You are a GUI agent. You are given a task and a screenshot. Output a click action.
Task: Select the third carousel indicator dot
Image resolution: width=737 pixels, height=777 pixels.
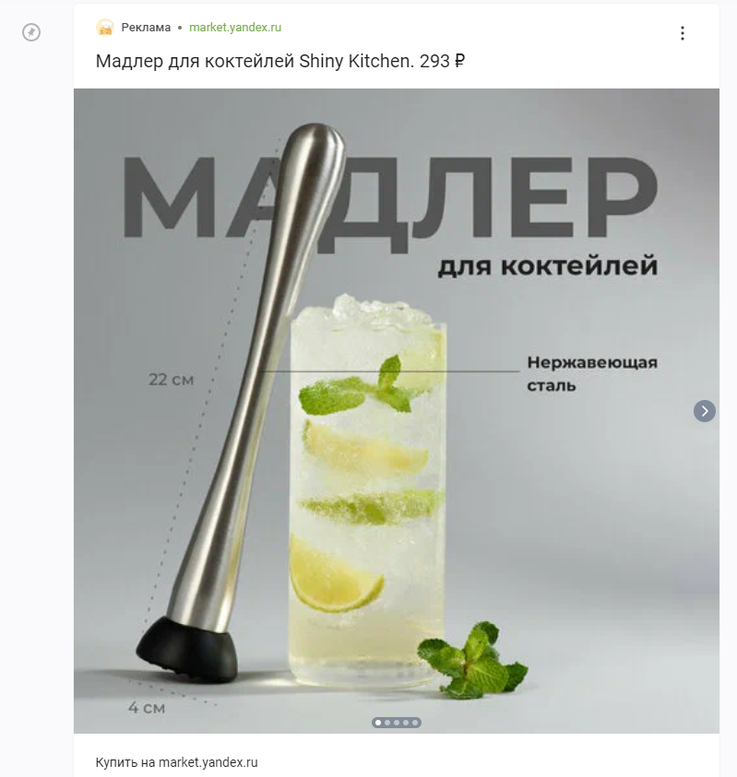[397, 723]
